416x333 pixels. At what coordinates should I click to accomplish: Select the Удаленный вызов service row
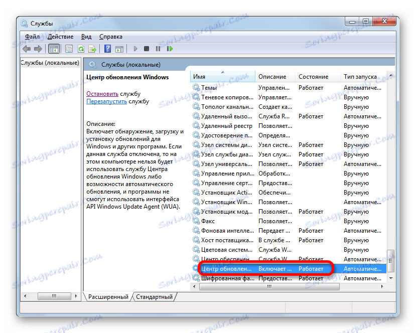pyautogui.click(x=289, y=116)
